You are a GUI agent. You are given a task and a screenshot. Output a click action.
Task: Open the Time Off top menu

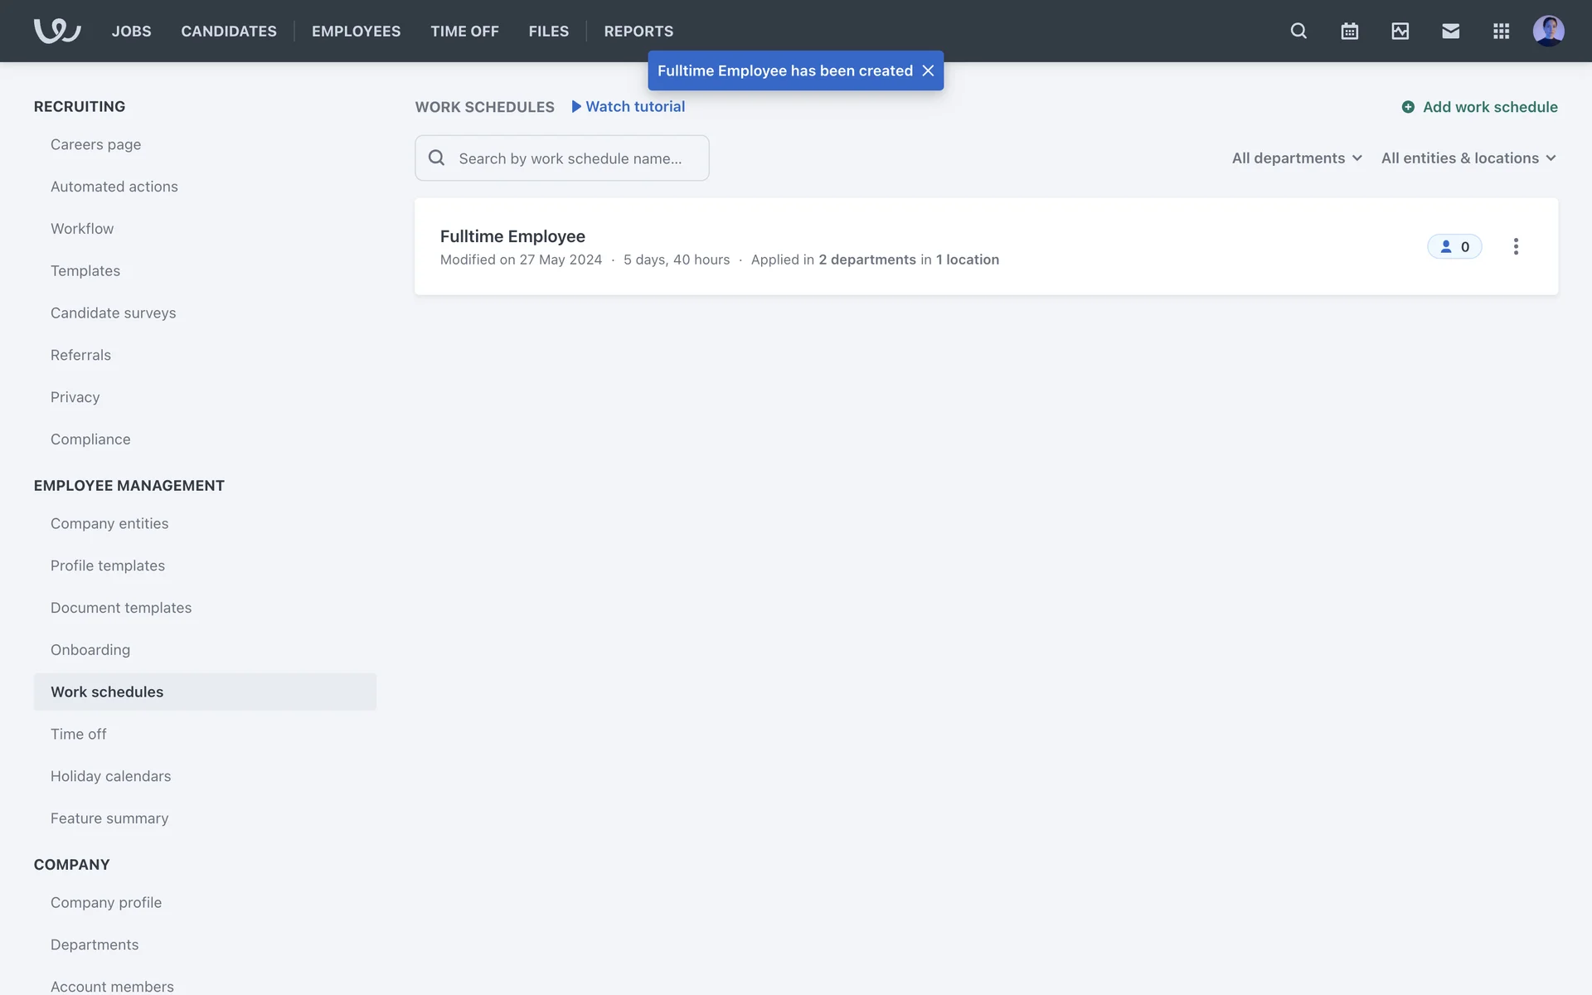(464, 31)
